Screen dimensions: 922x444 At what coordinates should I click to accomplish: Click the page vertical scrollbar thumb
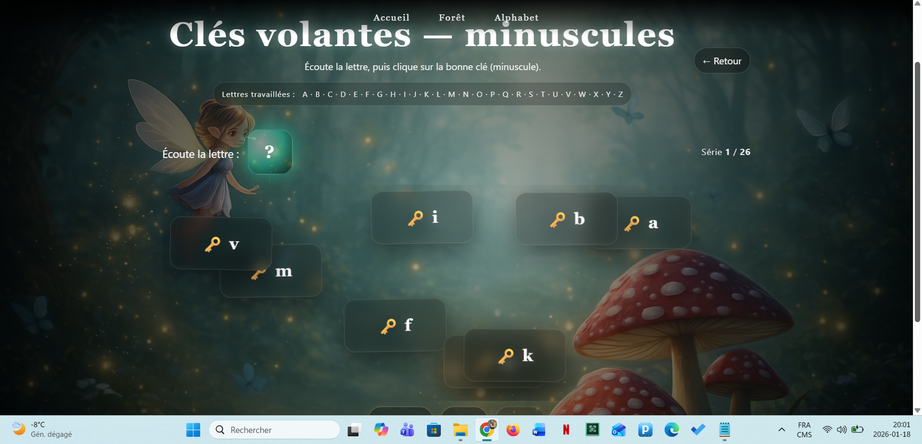coord(917,192)
